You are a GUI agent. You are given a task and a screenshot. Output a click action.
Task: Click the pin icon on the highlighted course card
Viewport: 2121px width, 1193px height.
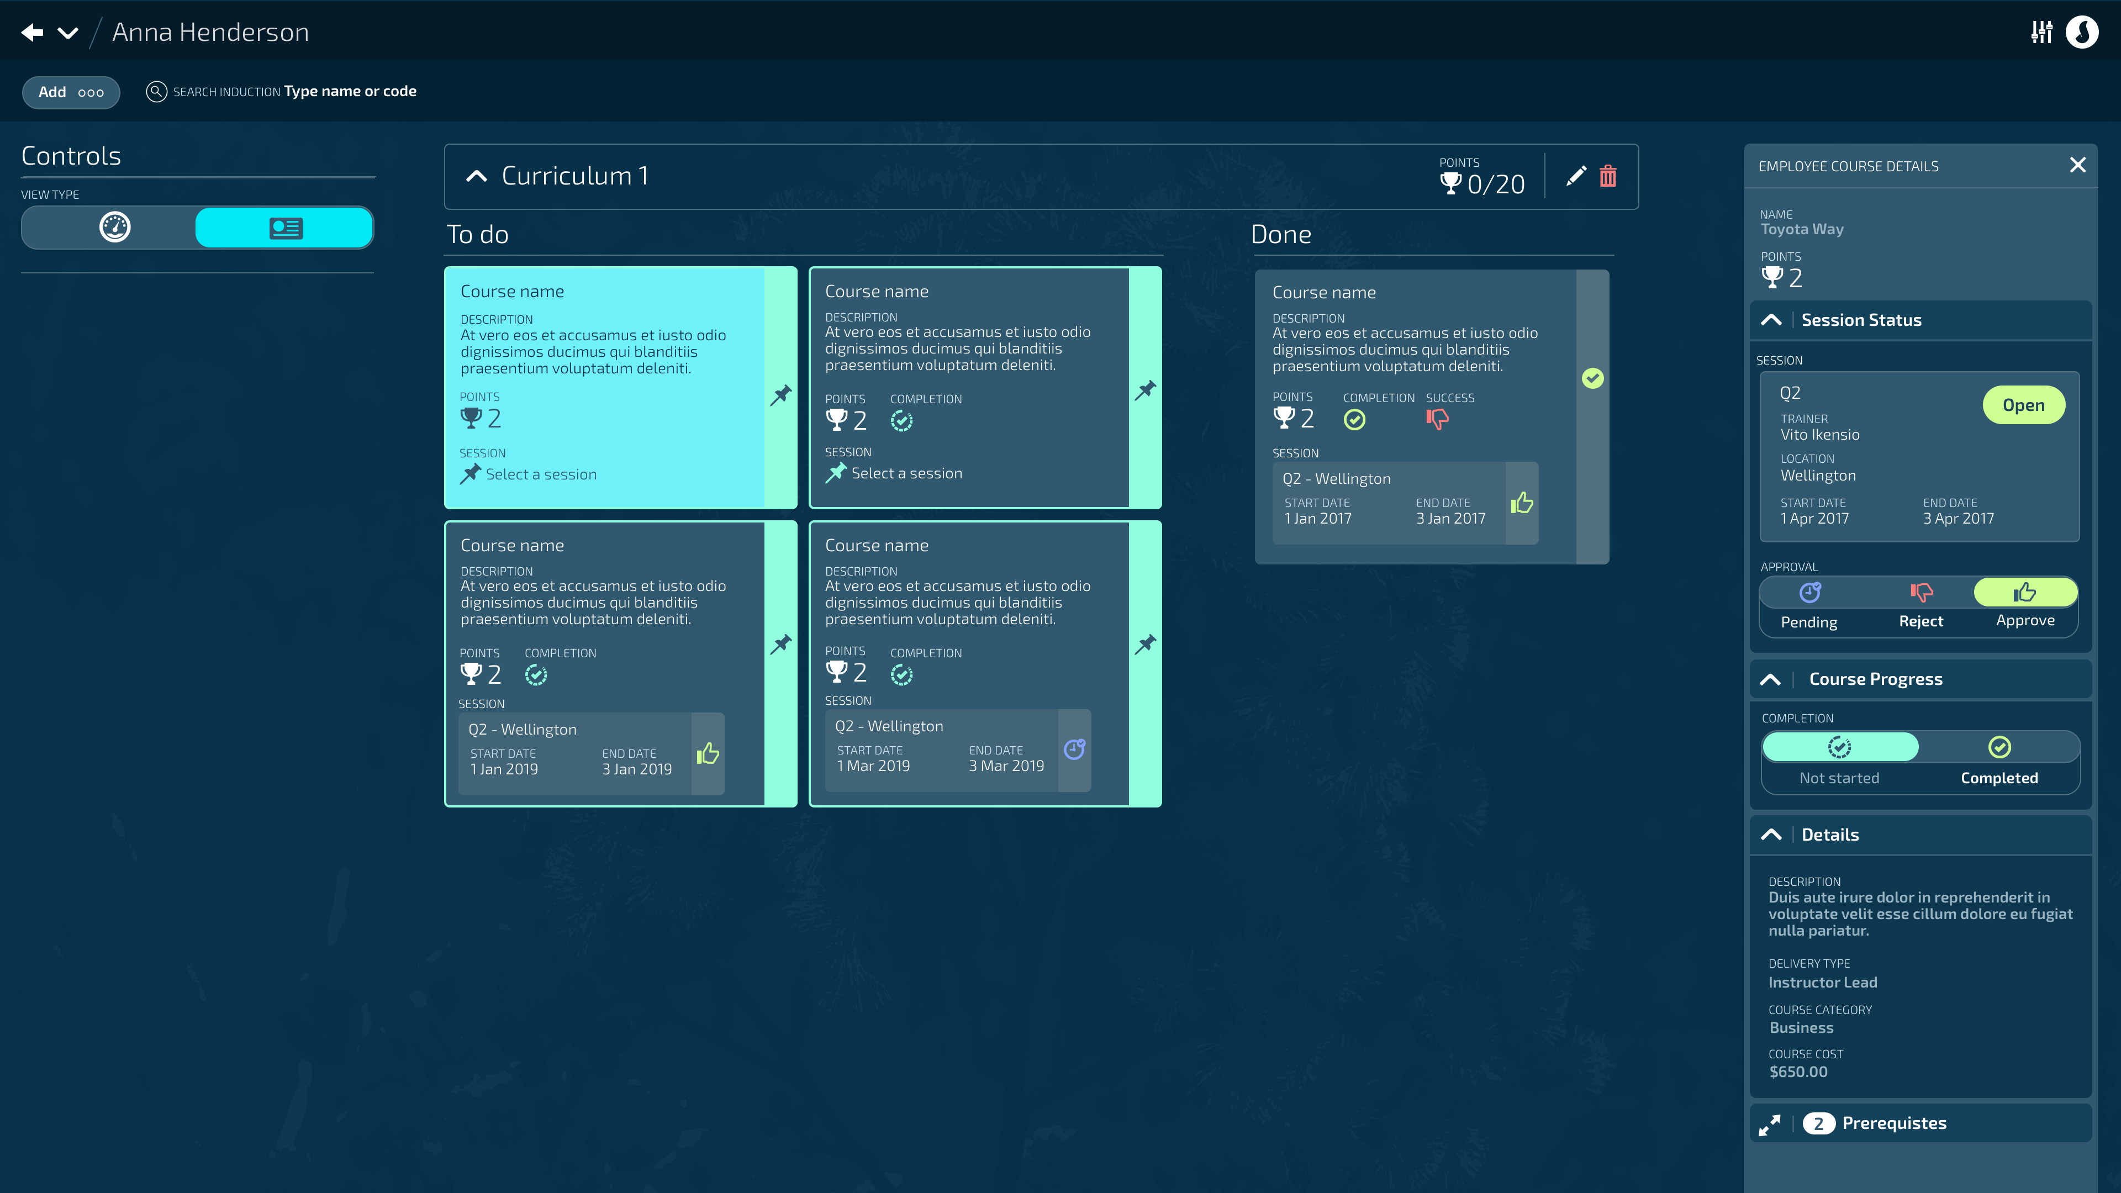(780, 394)
